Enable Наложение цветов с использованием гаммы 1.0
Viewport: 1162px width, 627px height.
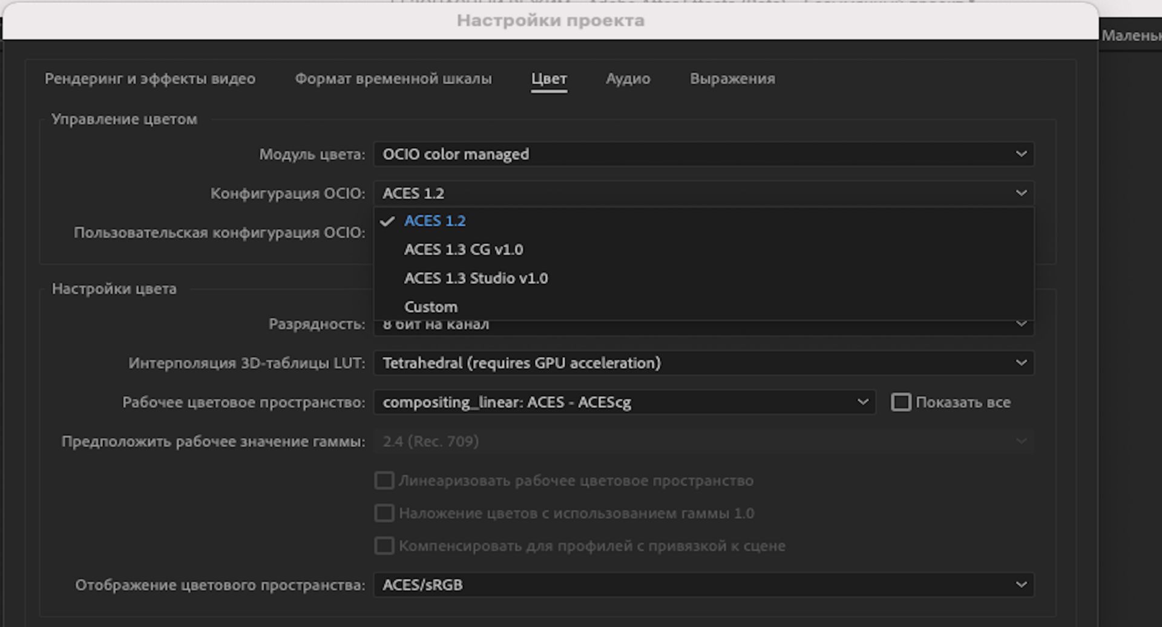(x=384, y=513)
